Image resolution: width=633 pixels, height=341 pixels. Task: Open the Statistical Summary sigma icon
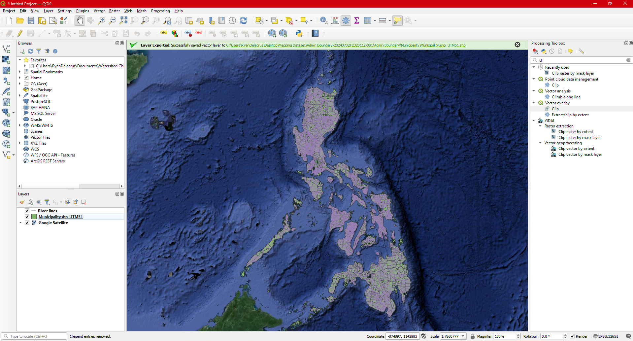pos(357,20)
